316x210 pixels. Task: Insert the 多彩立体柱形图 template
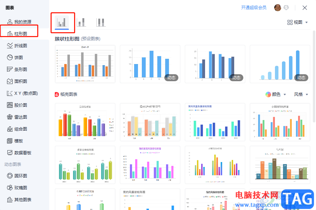coord(85,165)
